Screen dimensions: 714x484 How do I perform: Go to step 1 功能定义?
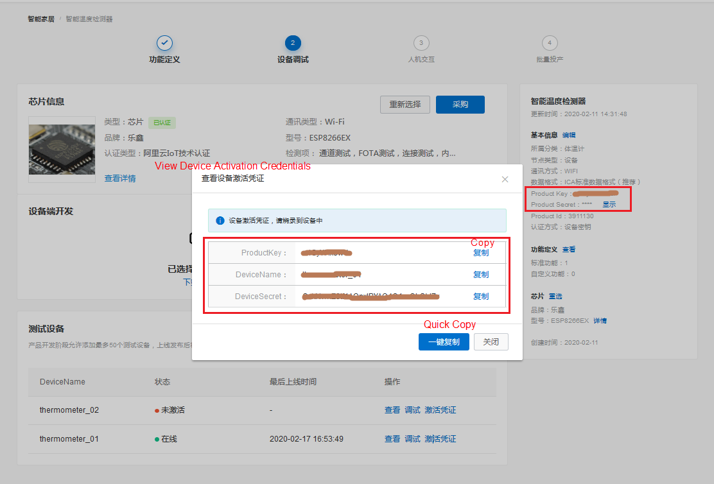pos(164,49)
